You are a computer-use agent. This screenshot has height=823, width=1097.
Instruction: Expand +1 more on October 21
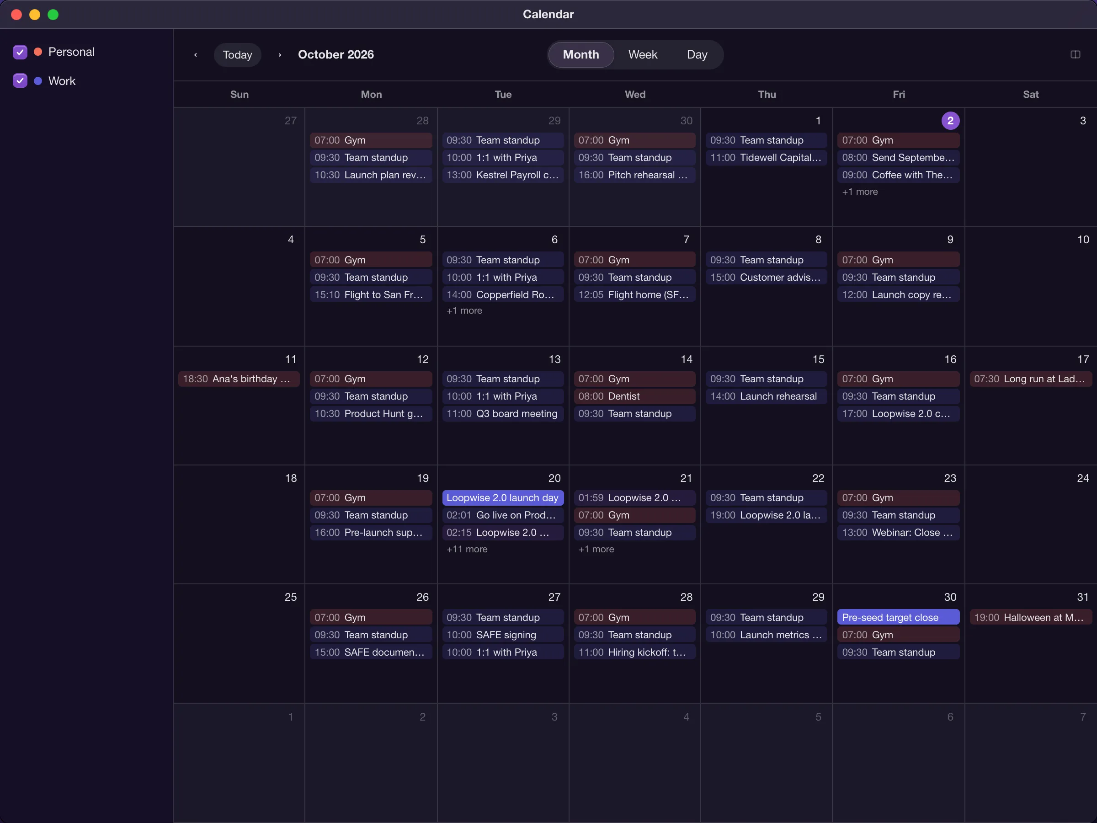(596, 549)
